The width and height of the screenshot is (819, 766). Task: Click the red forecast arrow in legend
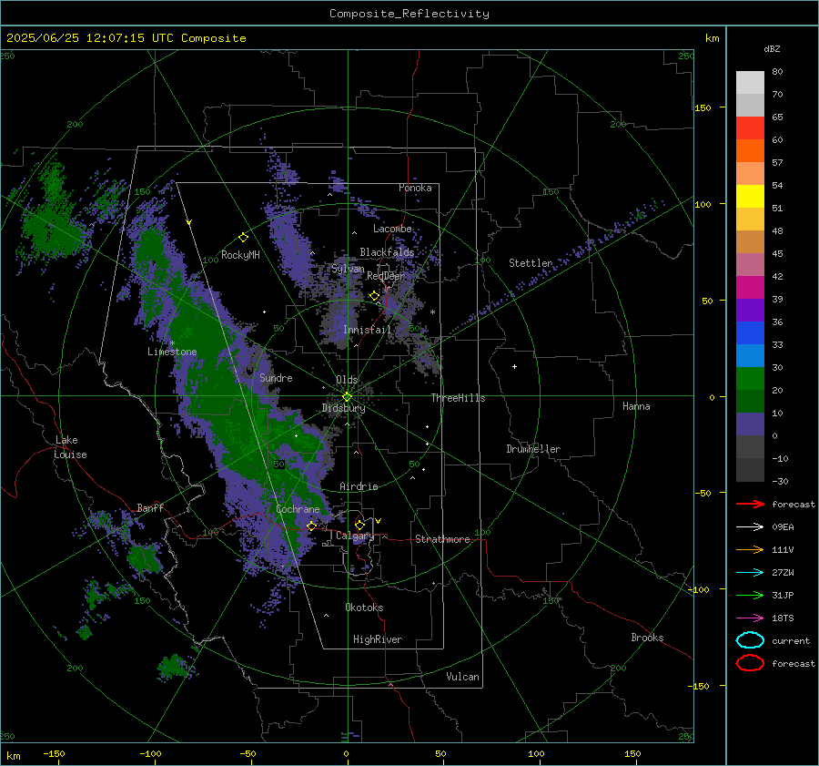pyautogui.click(x=750, y=504)
